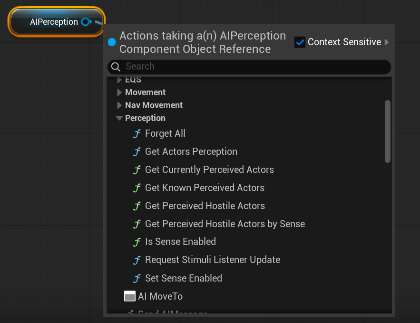This screenshot has width=420, height=323.
Task: Click the AIPerception node output pin
Action: 86,22
